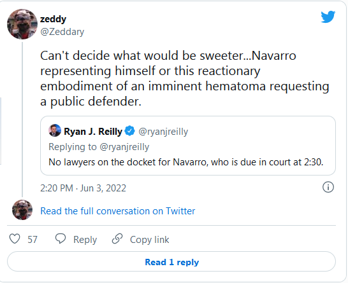The height and width of the screenshot is (283, 348).
Task: Open the @Zeddary handle
Action: (x=62, y=32)
